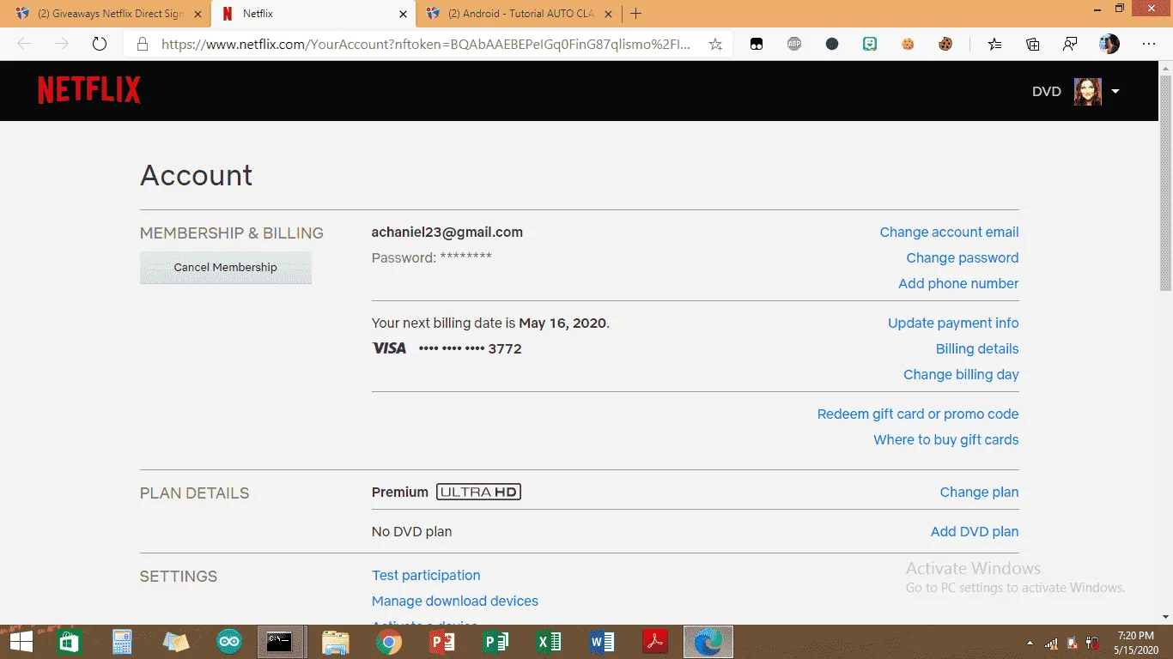Open the Collections icon in toolbar

1032,44
